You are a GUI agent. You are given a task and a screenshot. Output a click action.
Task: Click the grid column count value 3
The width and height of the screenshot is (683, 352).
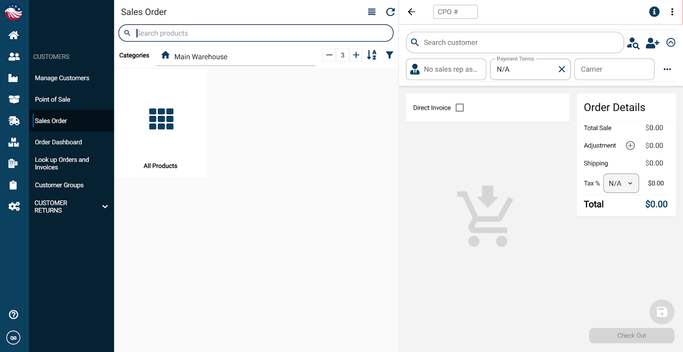coord(342,55)
